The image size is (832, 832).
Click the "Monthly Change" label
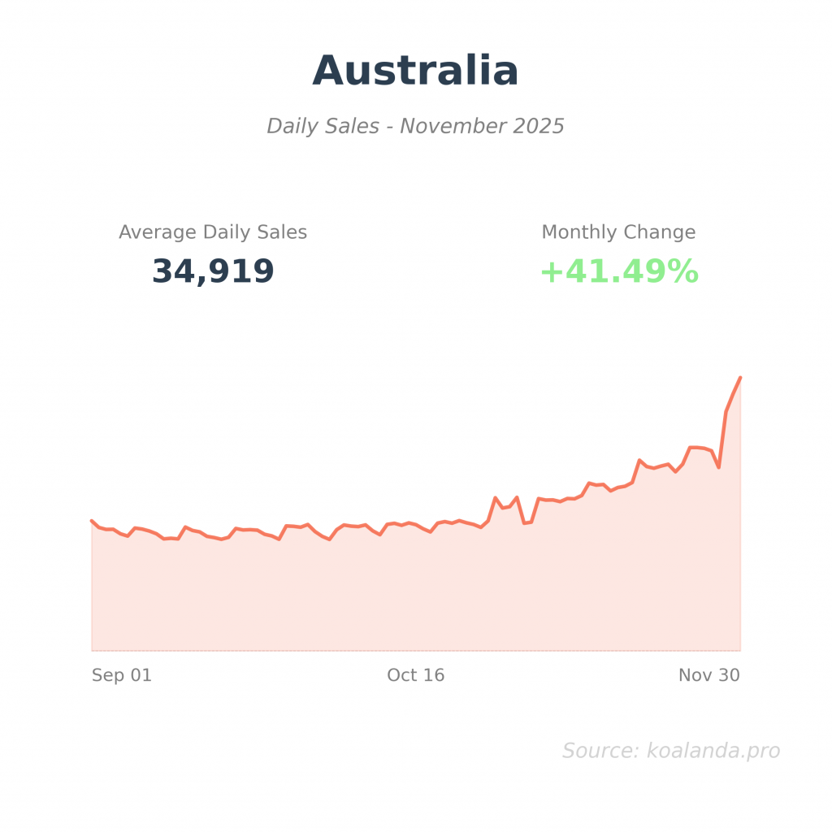(x=618, y=232)
